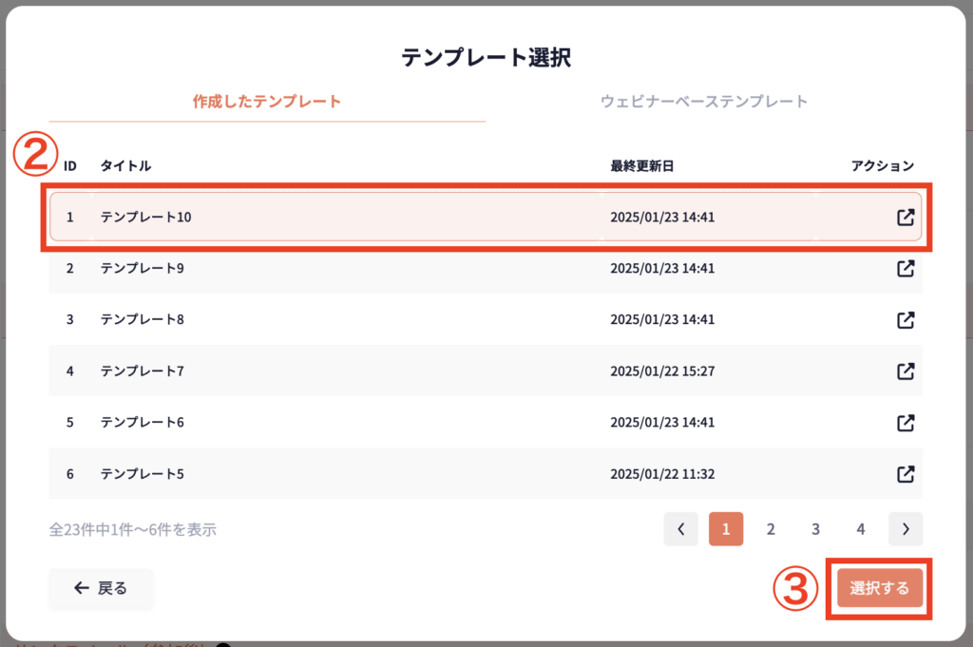The image size is (973, 647).
Task: Choose the テンプレート7 row
Action: [x=380, y=371]
